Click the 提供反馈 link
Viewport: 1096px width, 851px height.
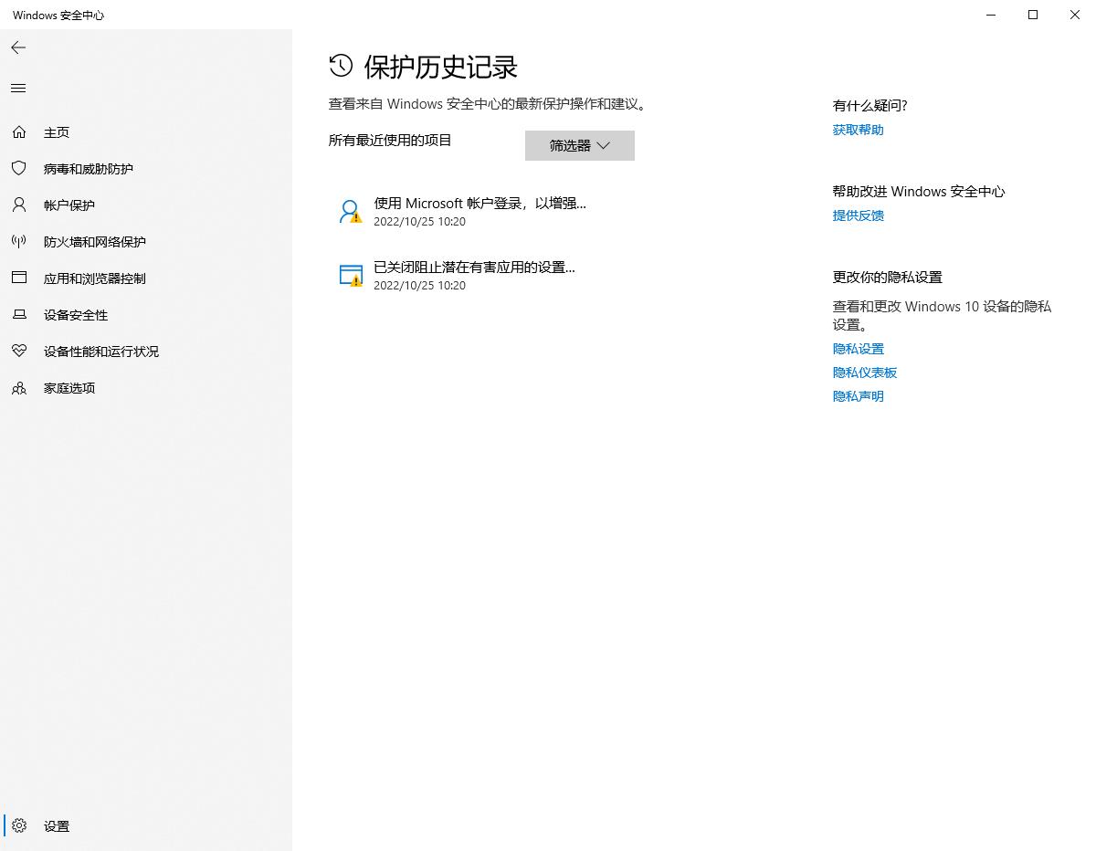(859, 215)
